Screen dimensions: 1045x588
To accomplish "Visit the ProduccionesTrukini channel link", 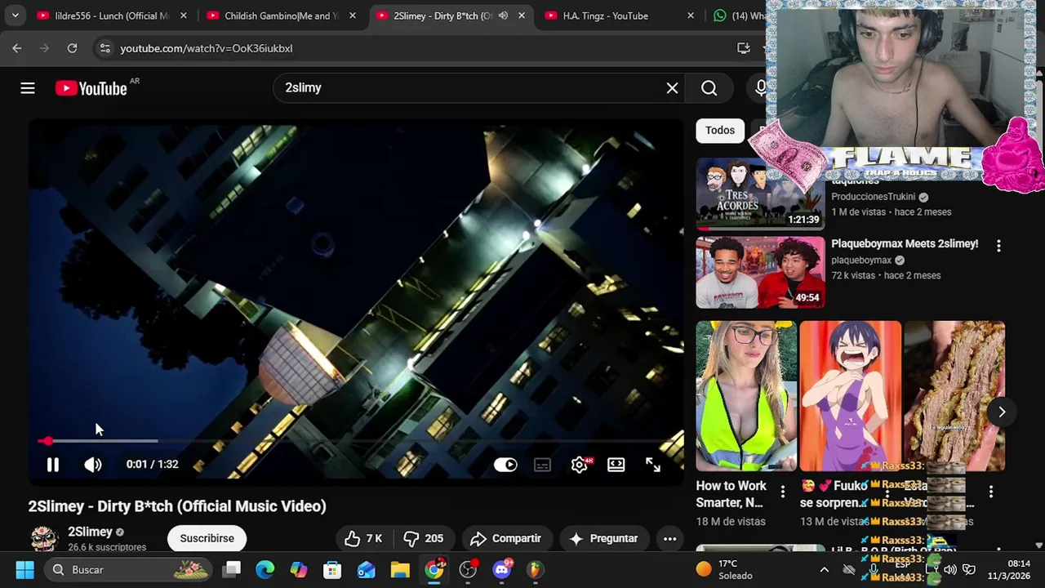I will click(x=873, y=197).
